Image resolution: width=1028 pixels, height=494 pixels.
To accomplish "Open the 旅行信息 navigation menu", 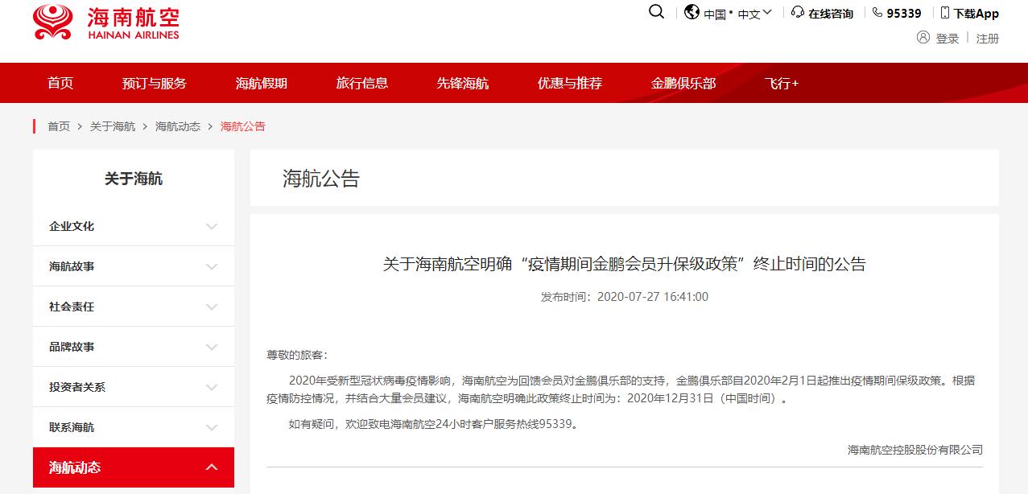I will pyautogui.click(x=361, y=83).
